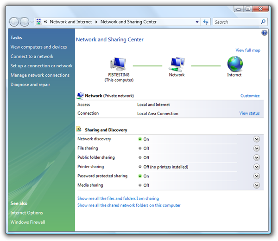Open Set up a connection or network

pos(42,66)
